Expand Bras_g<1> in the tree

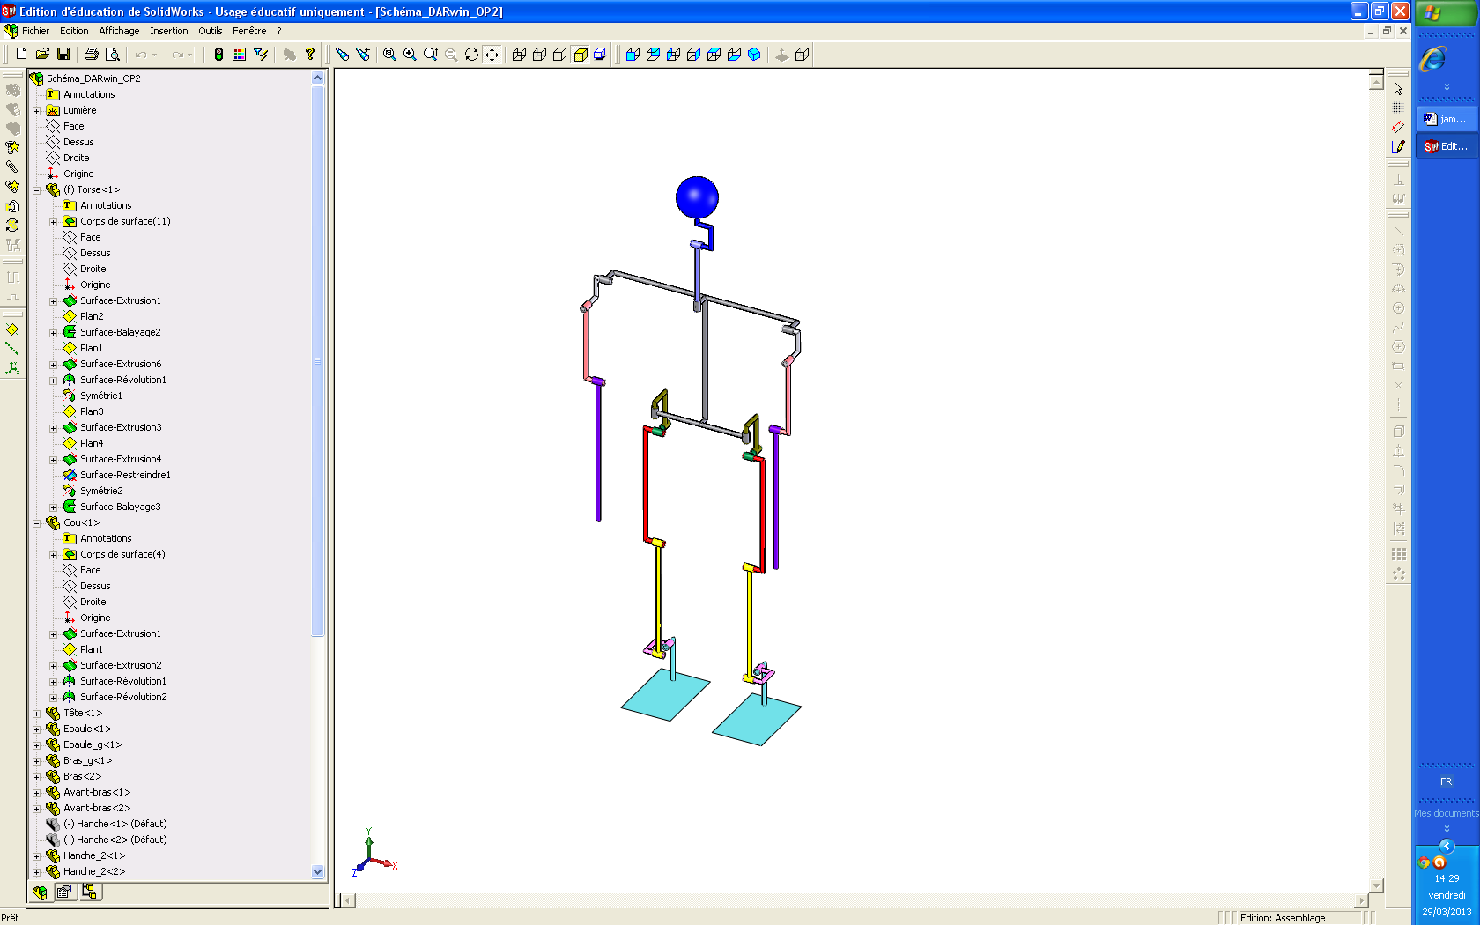coord(36,761)
